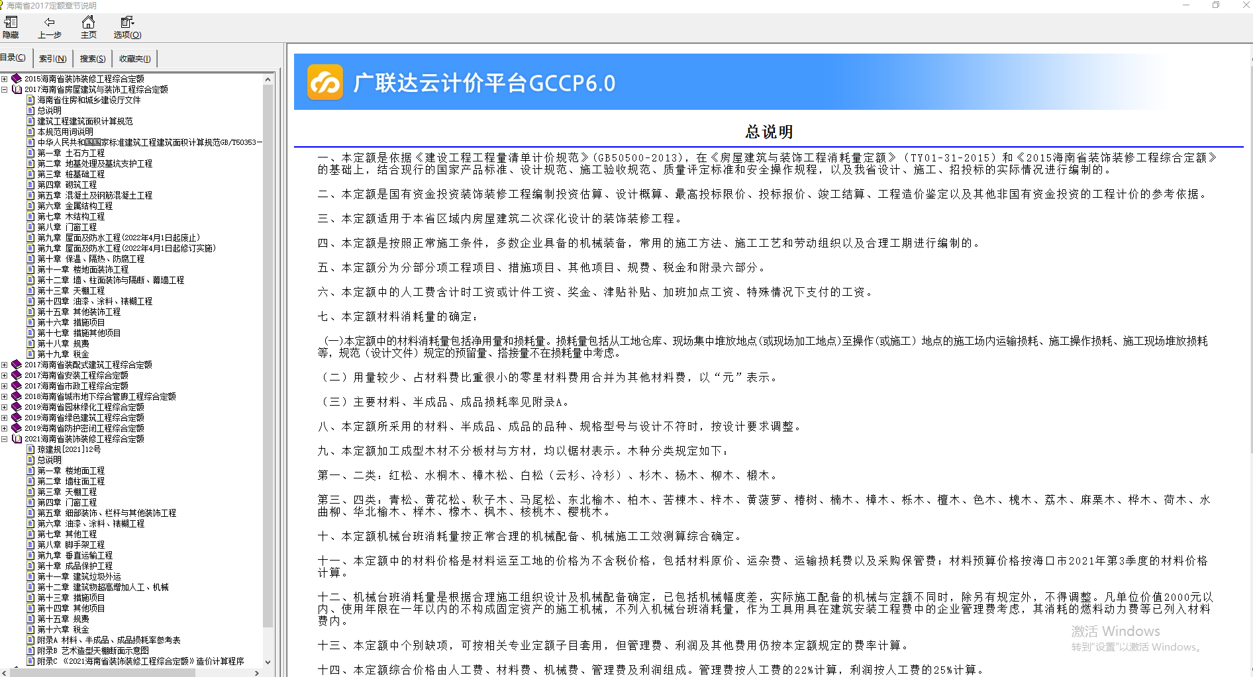The image size is (1253, 677).
Task: Click the page icon beside 海南省住房和城乡建设厅文件
Action: pyautogui.click(x=30, y=100)
